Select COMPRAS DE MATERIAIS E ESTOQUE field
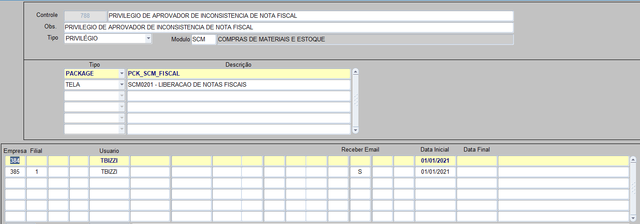Screen dimensions: 640x224 click(x=365, y=39)
